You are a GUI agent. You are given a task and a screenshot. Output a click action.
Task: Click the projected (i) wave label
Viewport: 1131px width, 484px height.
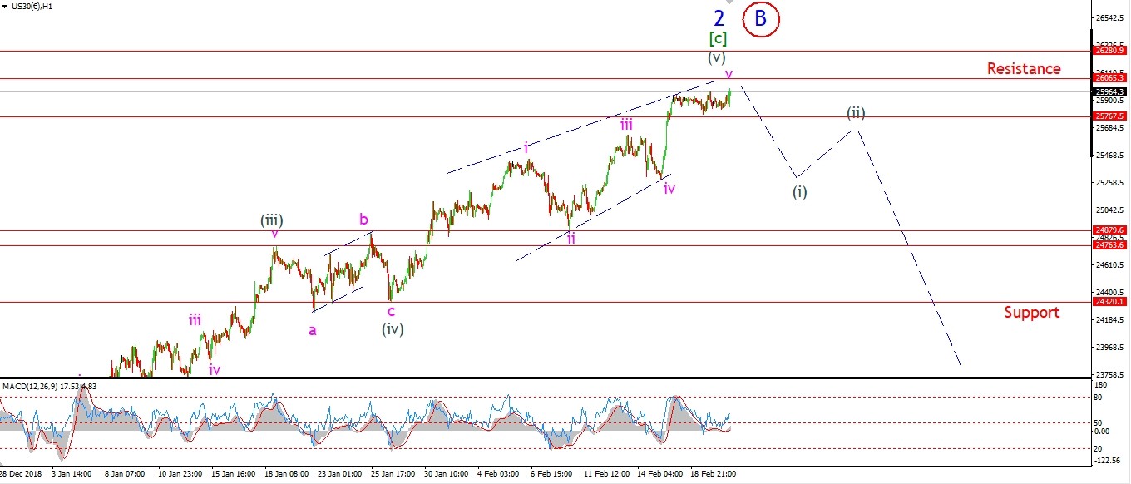pyautogui.click(x=798, y=191)
